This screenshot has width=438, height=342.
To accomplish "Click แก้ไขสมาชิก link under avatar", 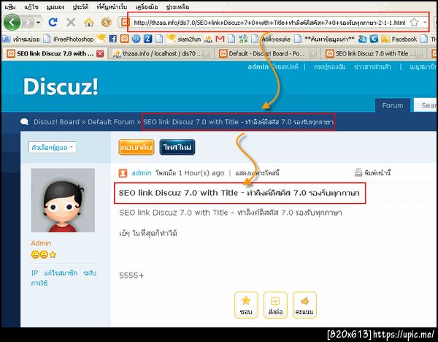I will [61, 273].
